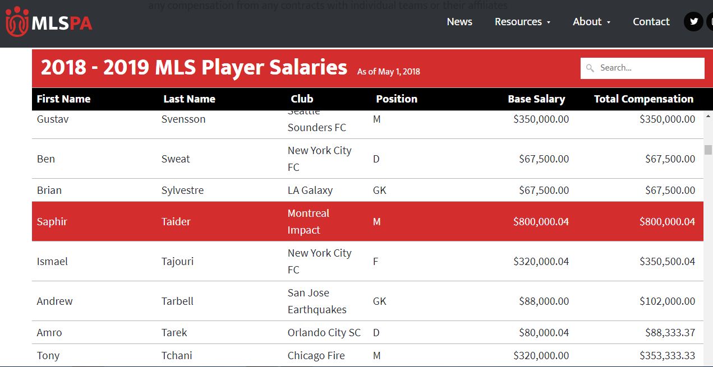Focus the Search text field
This screenshot has height=367, width=713.
648,68
